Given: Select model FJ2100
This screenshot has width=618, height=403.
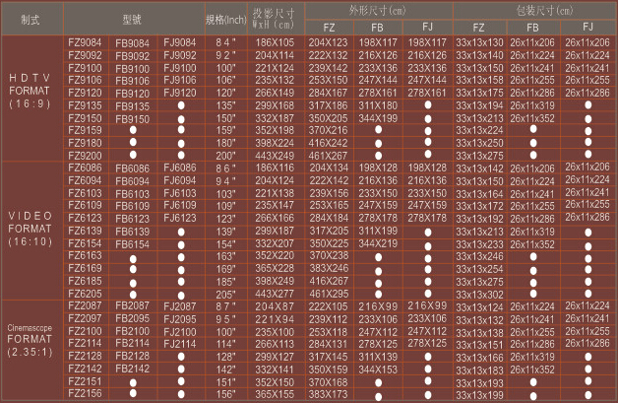Looking at the screenshot, I should 180,332.
